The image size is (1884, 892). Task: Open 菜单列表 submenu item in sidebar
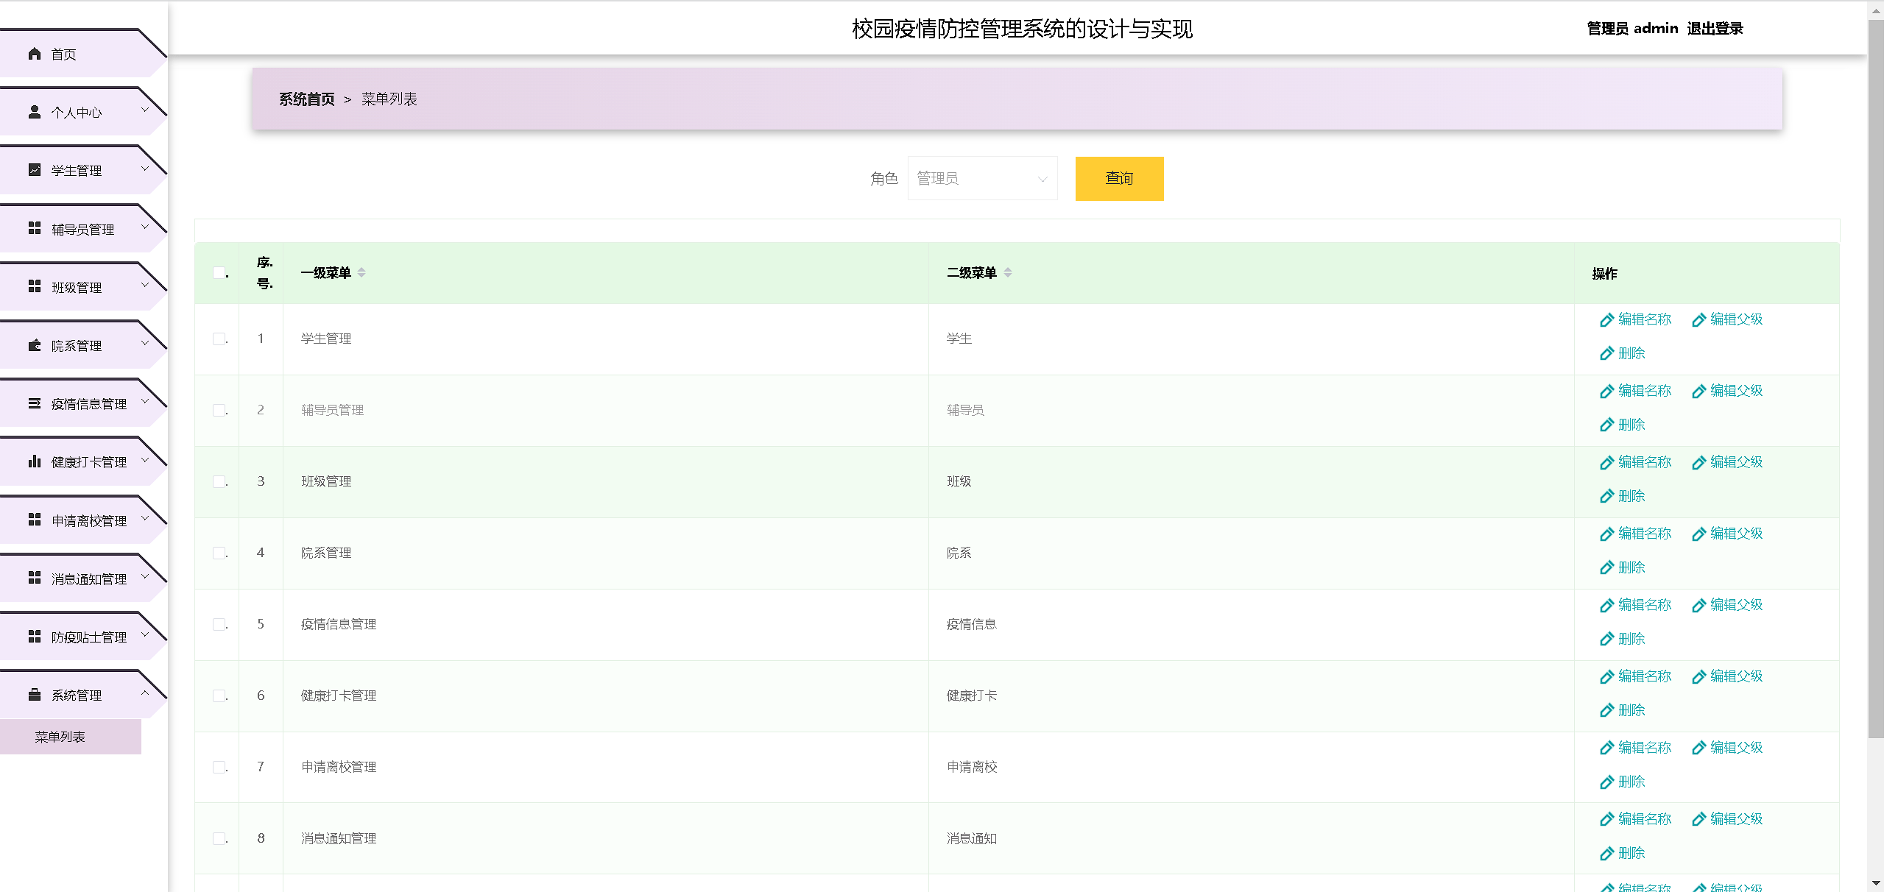tap(60, 737)
